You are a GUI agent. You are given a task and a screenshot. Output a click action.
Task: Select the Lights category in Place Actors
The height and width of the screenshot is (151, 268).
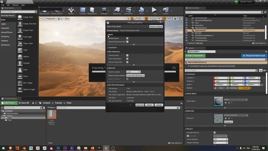point(4,24)
